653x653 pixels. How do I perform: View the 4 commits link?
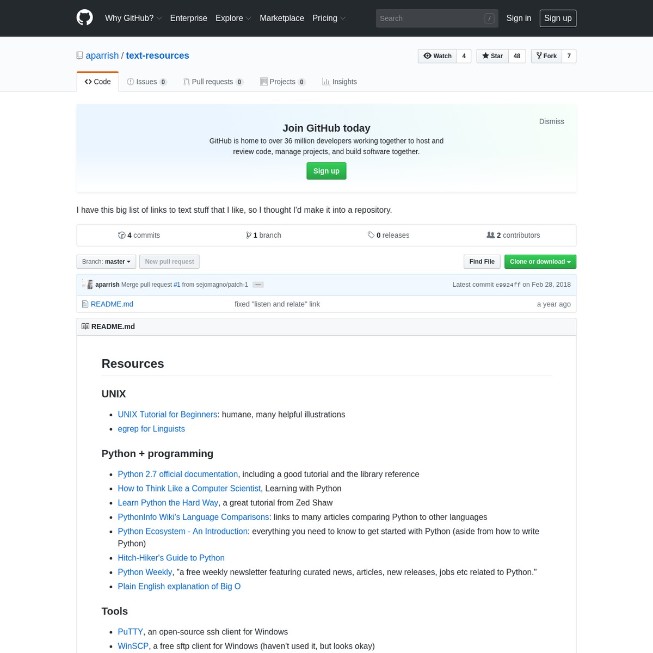pyautogui.click(x=139, y=235)
